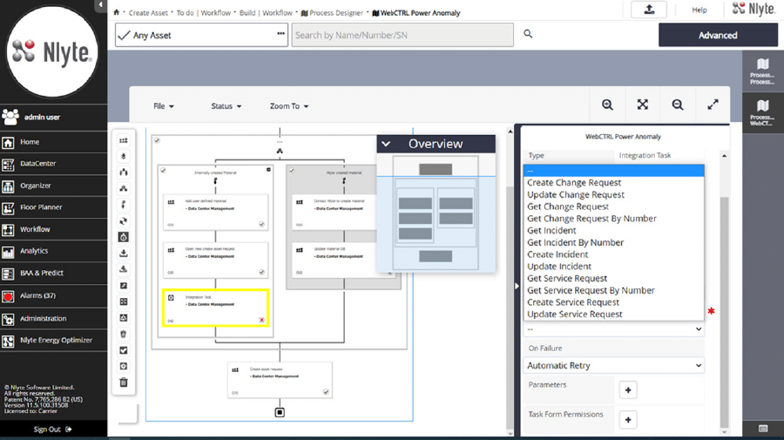Select Create Incident from the list

(558, 254)
